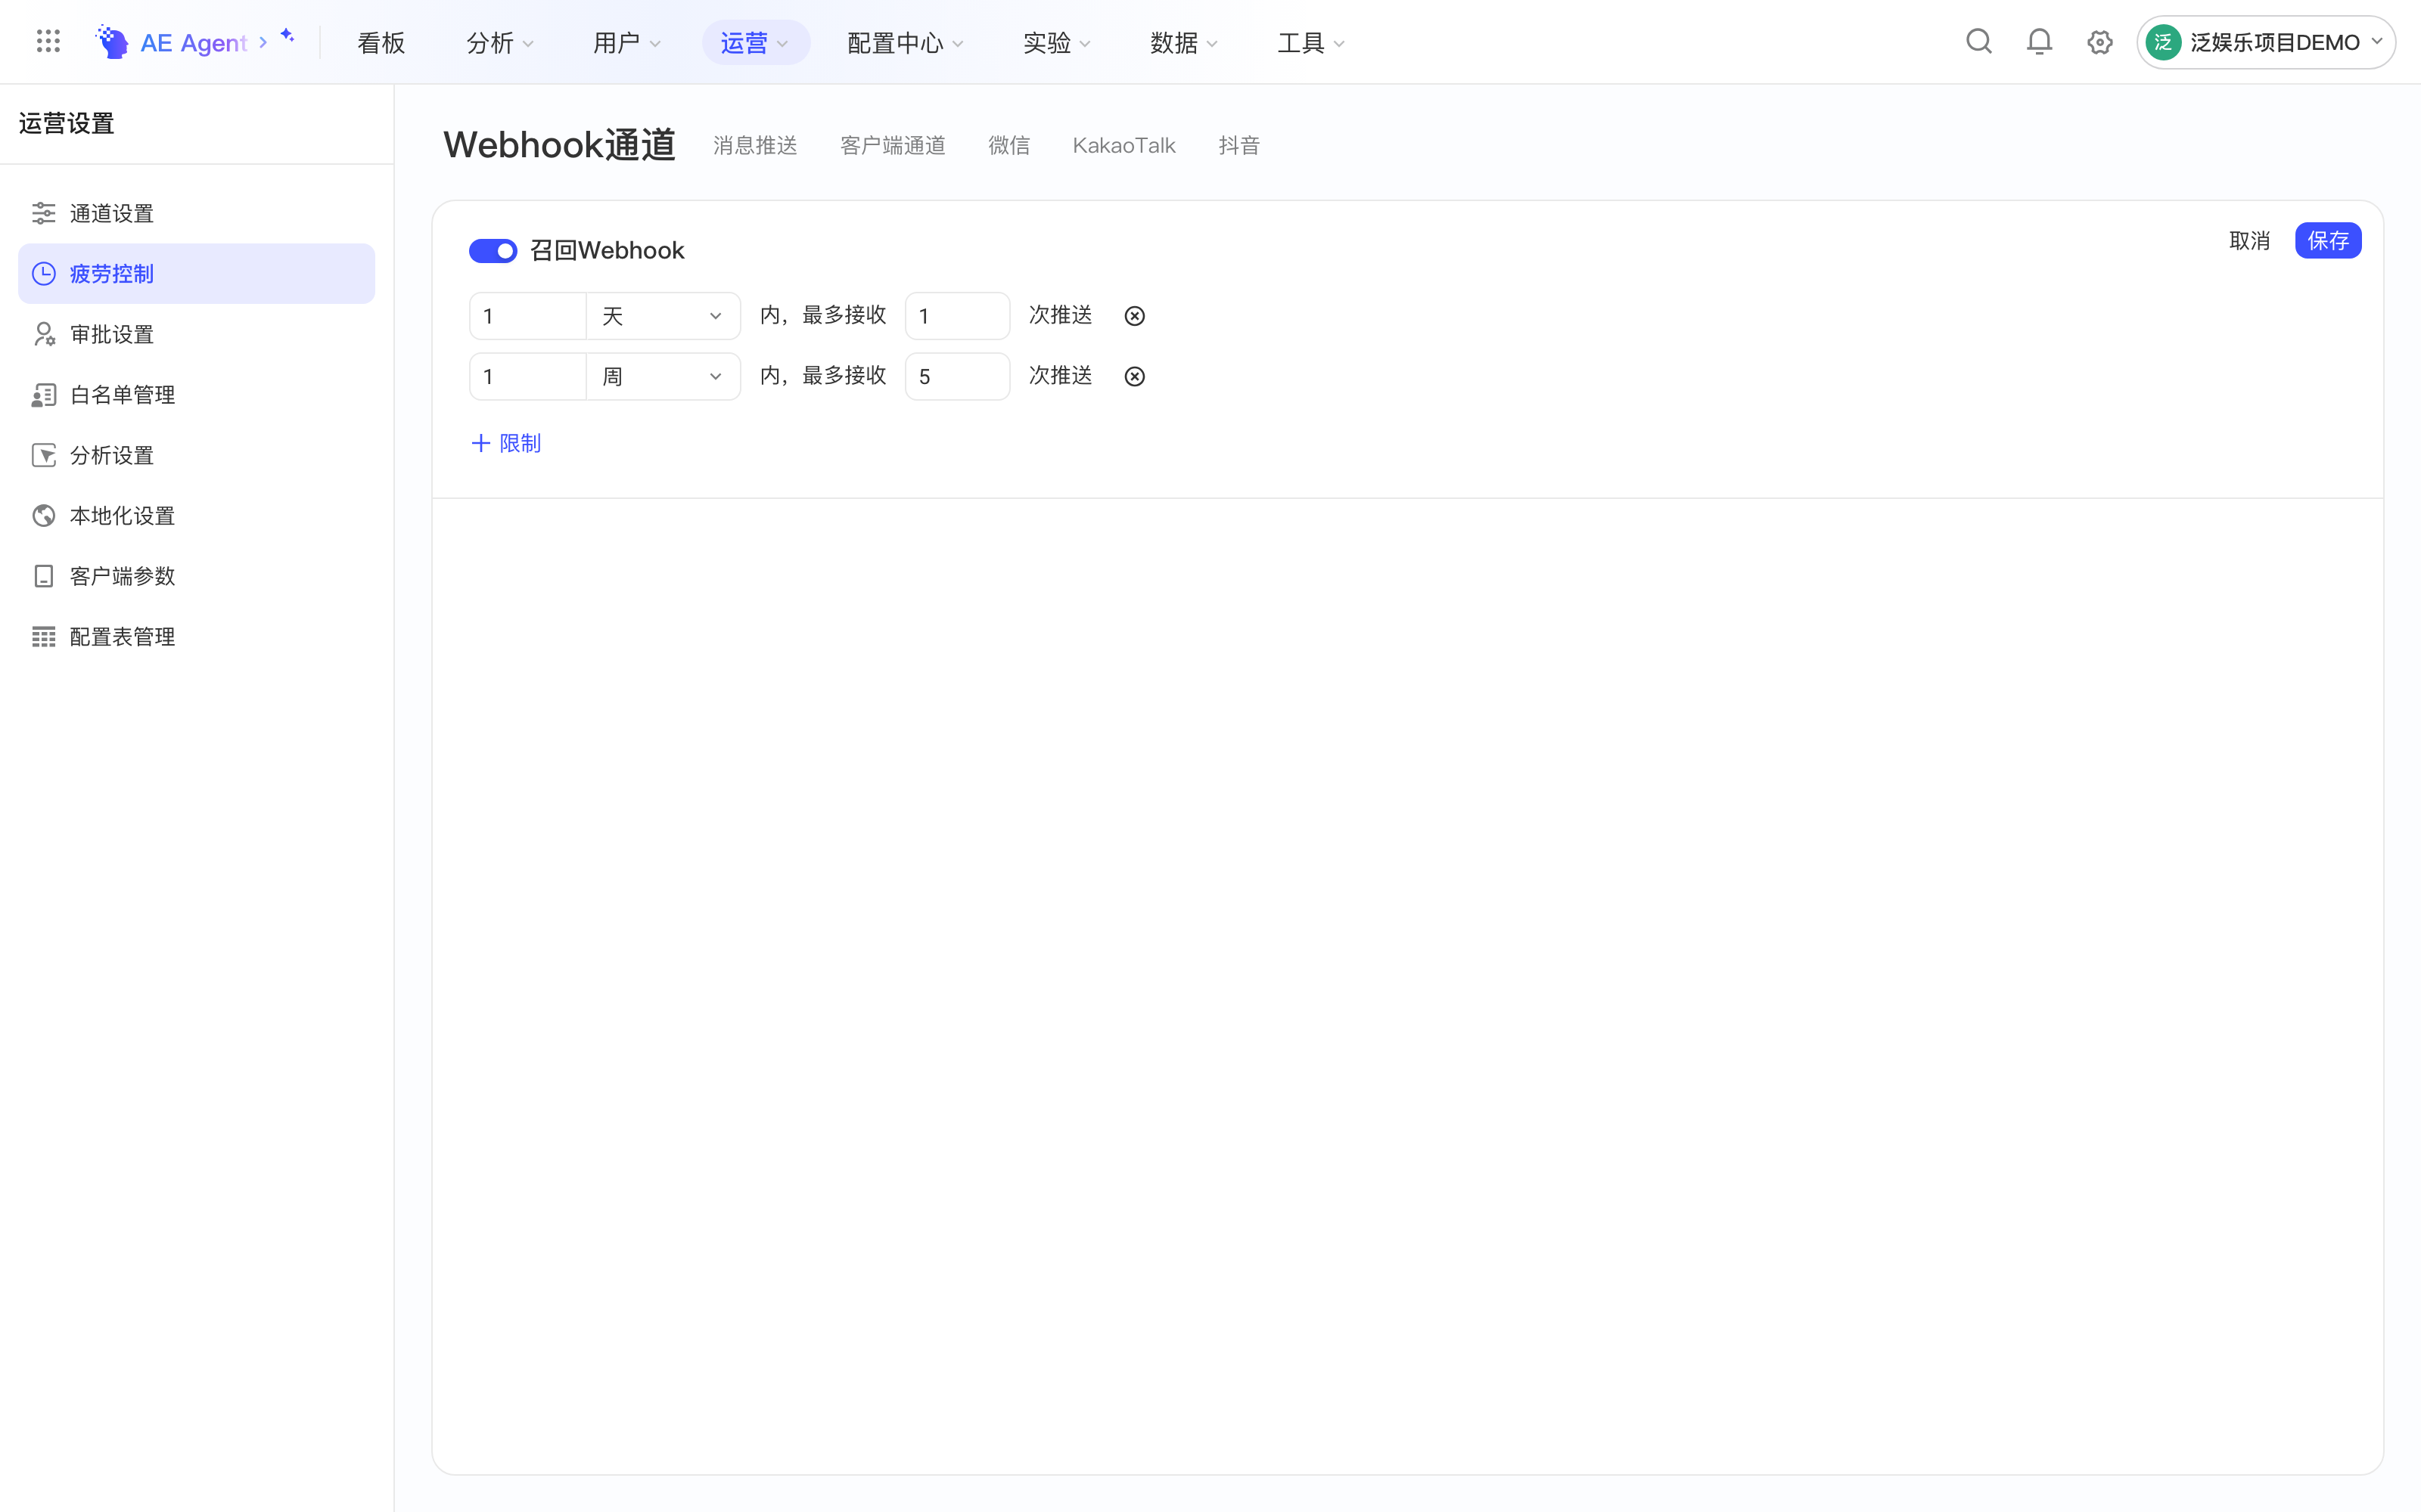
Task: Click the globe icon next to 本地化设置
Action: (43, 516)
